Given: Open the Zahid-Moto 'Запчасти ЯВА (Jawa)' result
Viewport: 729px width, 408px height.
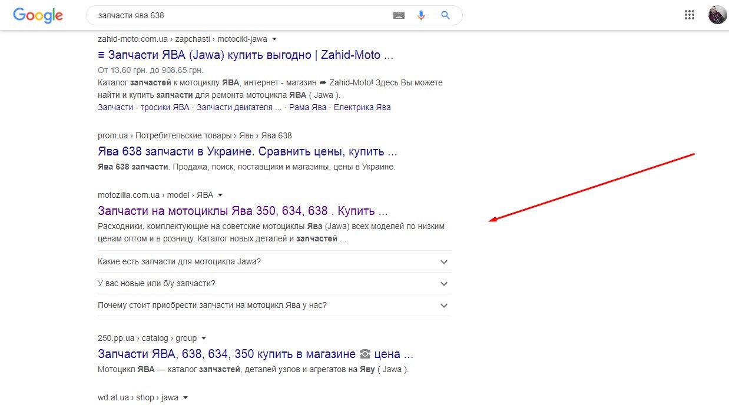Looking at the screenshot, I should click(246, 55).
